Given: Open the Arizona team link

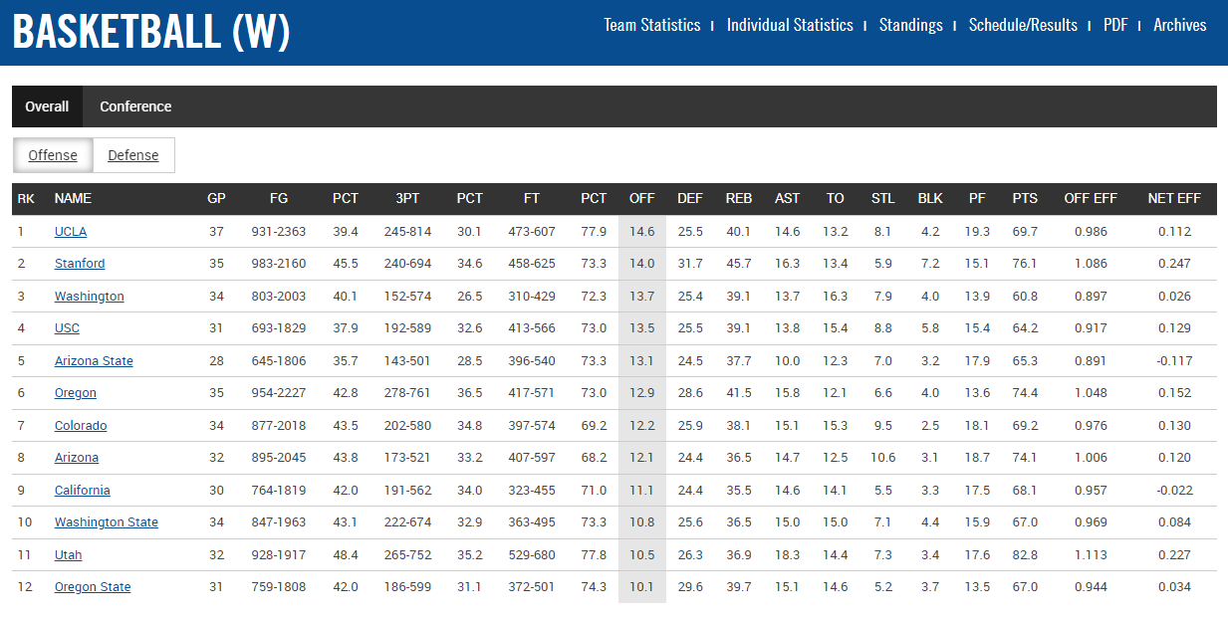Looking at the screenshot, I should click(x=77, y=458).
